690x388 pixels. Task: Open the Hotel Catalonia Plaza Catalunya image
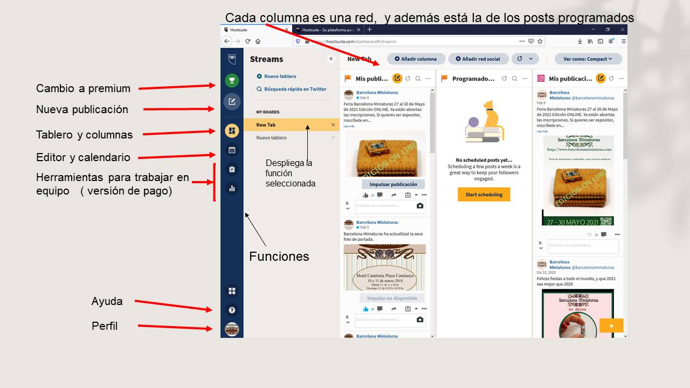385,267
